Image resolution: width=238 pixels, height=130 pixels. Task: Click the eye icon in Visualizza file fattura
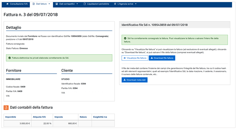[x=125, y=58]
